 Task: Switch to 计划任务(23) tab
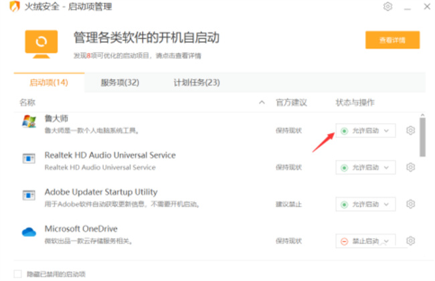[x=197, y=83]
